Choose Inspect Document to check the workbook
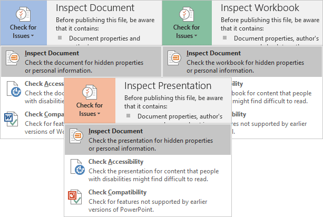Screen dimensions: 323x217 tap(242, 62)
